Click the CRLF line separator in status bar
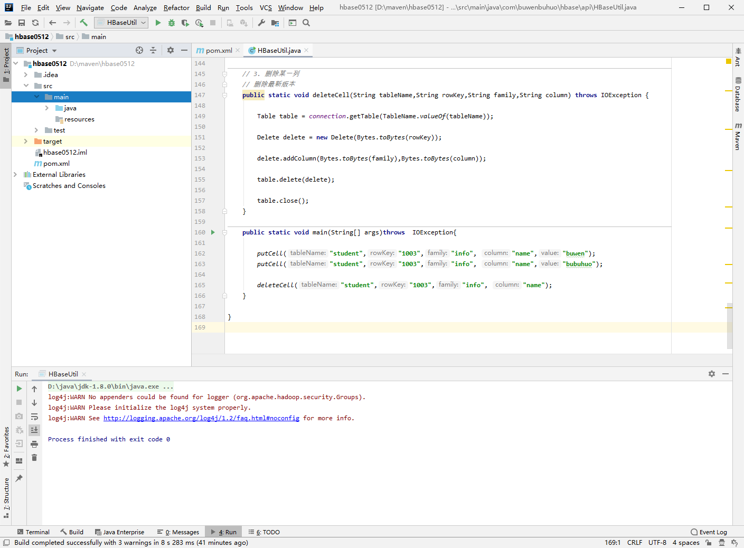Viewport: 744px width, 548px height. [x=635, y=543]
